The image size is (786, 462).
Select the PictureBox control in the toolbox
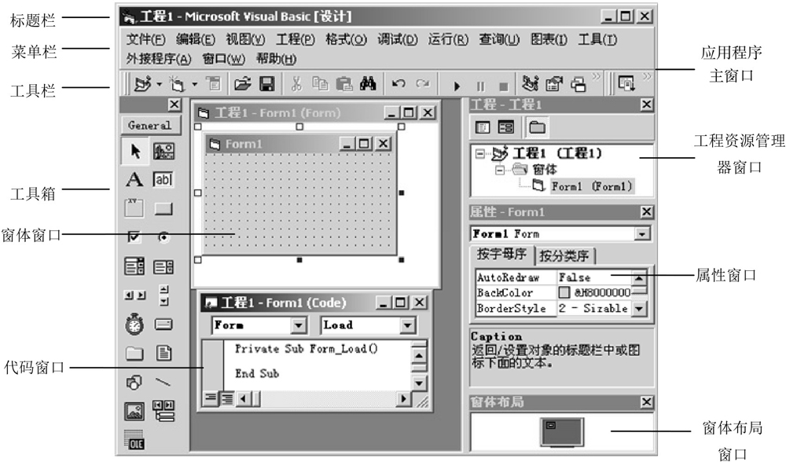coord(164,152)
